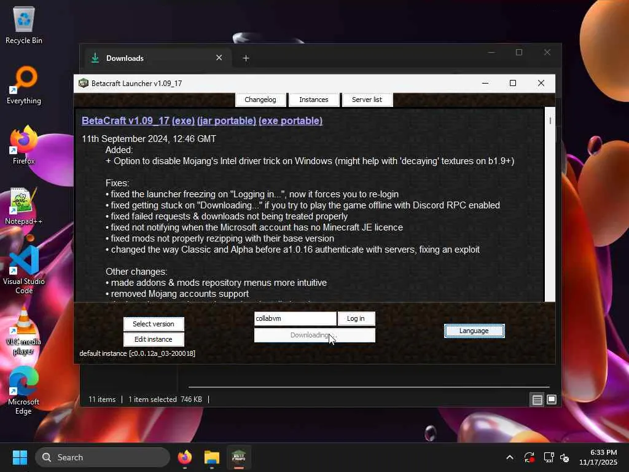Click the '11 items' status bar text
629x472 pixels.
[x=102, y=399]
